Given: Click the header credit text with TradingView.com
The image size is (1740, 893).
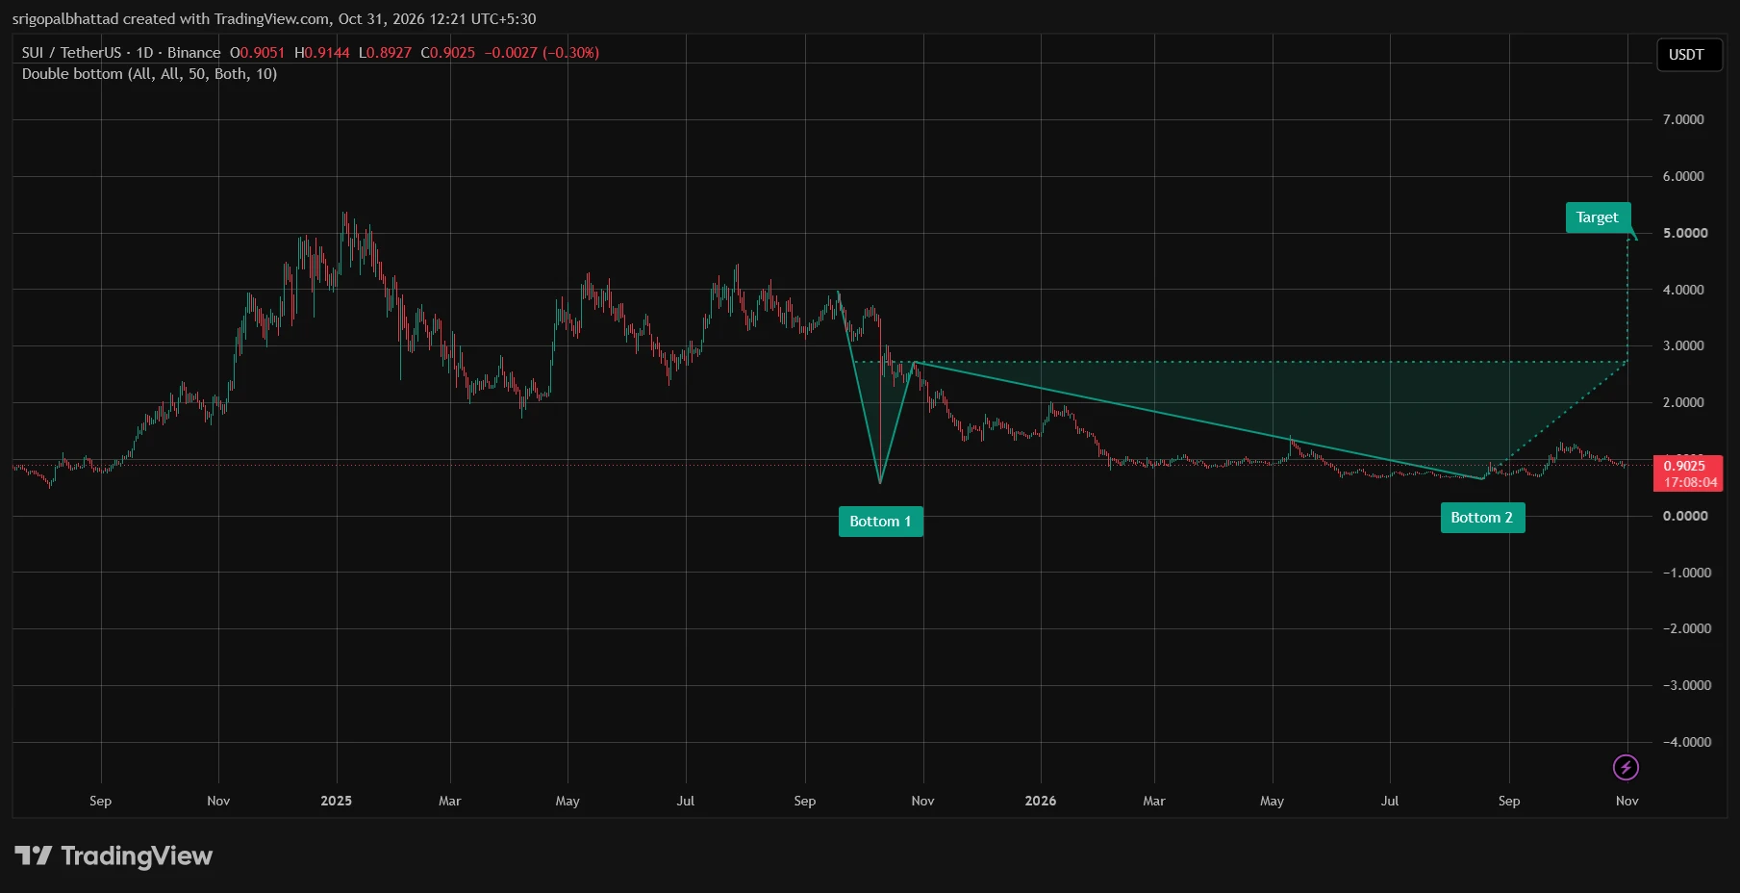Looking at the screenshot, I should [274, 18].
